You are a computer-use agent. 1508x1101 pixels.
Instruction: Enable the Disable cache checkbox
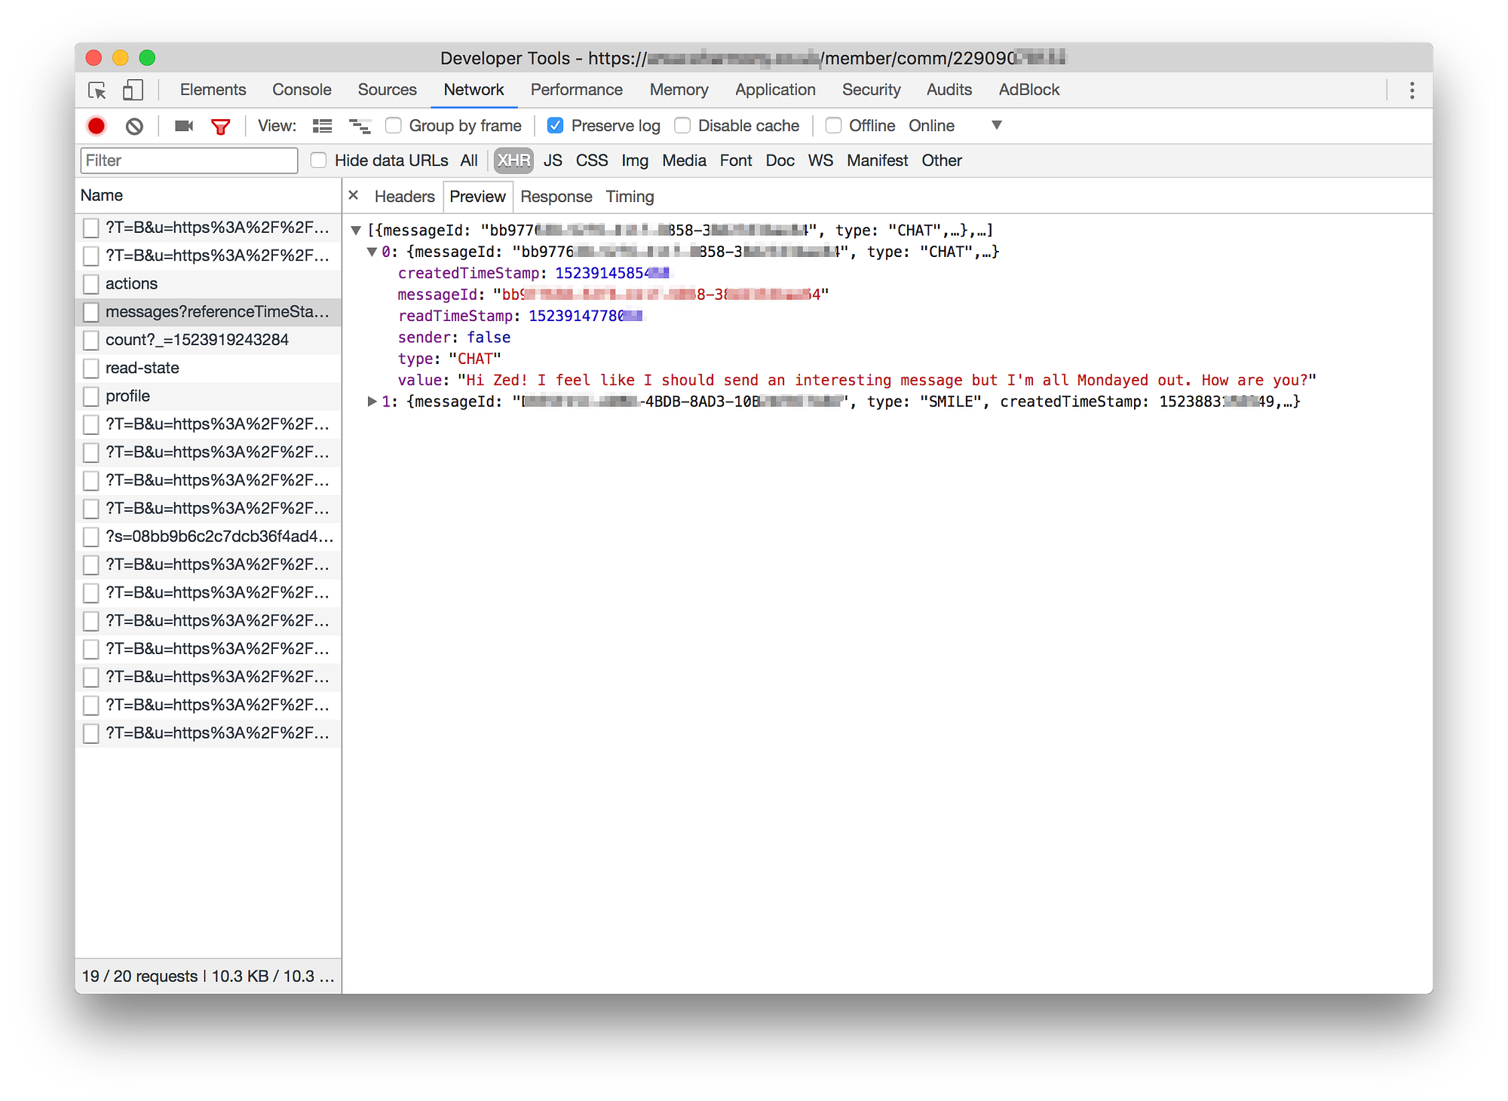click(682, 126)
